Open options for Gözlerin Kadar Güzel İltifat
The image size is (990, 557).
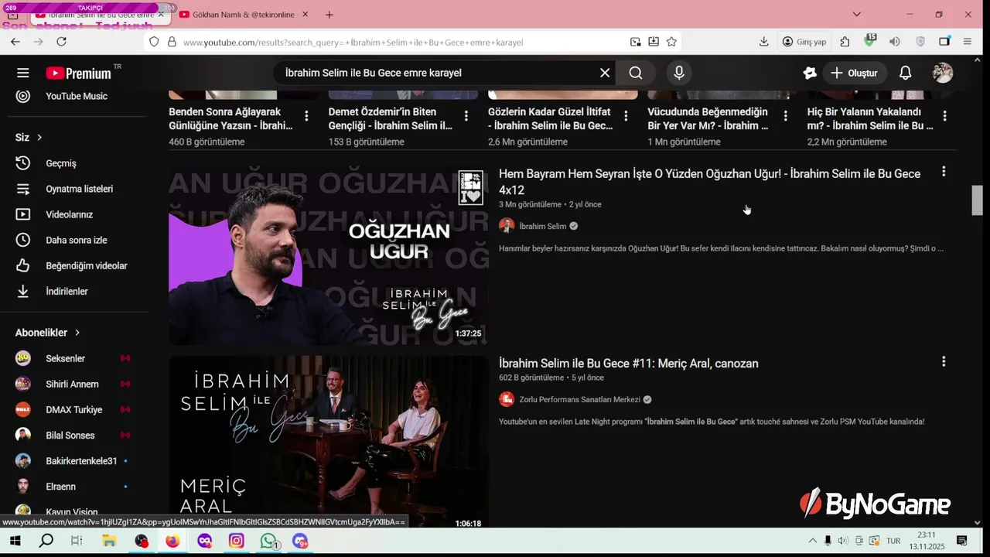point(626,116)
